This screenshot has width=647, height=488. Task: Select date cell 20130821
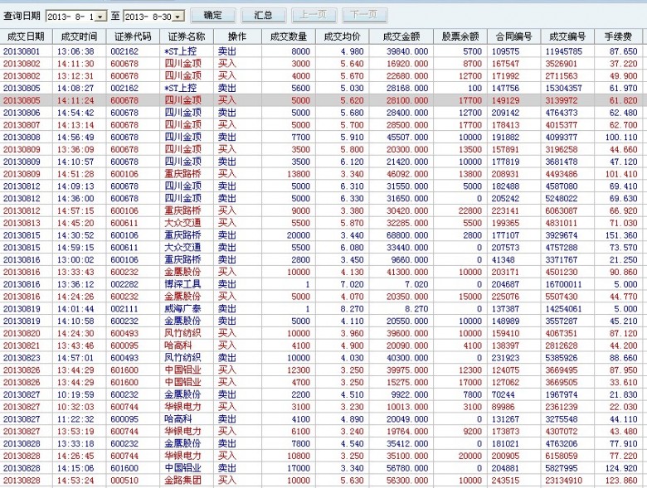(22, 345)
